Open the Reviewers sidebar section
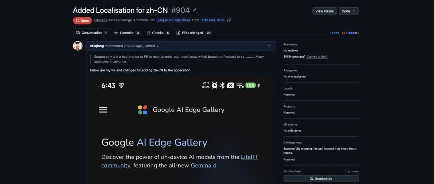This screenshot has height=184, width=434. (291, 44)
